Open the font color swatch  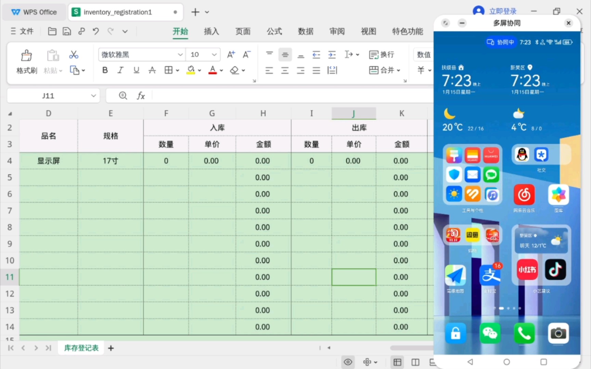pos(212,70)
